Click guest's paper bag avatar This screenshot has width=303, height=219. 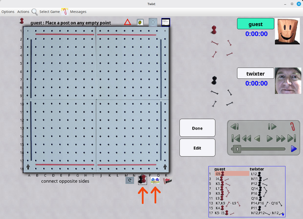coord(287,31)
